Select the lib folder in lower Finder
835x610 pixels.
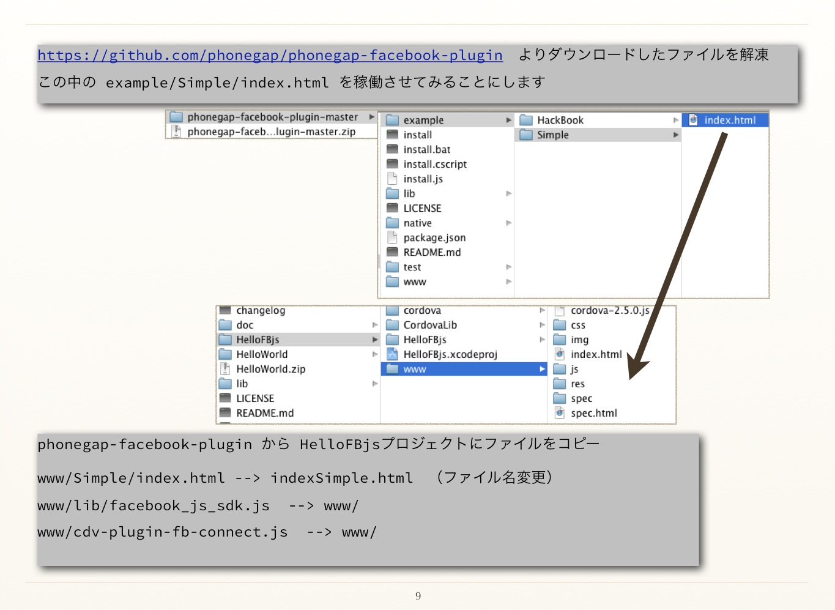click(x=299, y=384)
